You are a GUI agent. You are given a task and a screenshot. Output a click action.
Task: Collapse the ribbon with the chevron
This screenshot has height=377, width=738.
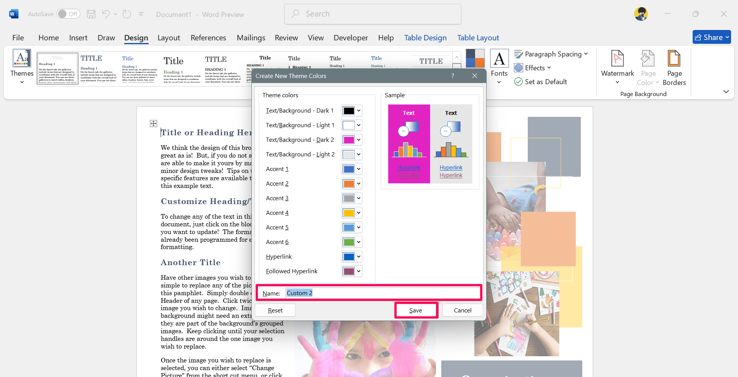coord(726,91)
